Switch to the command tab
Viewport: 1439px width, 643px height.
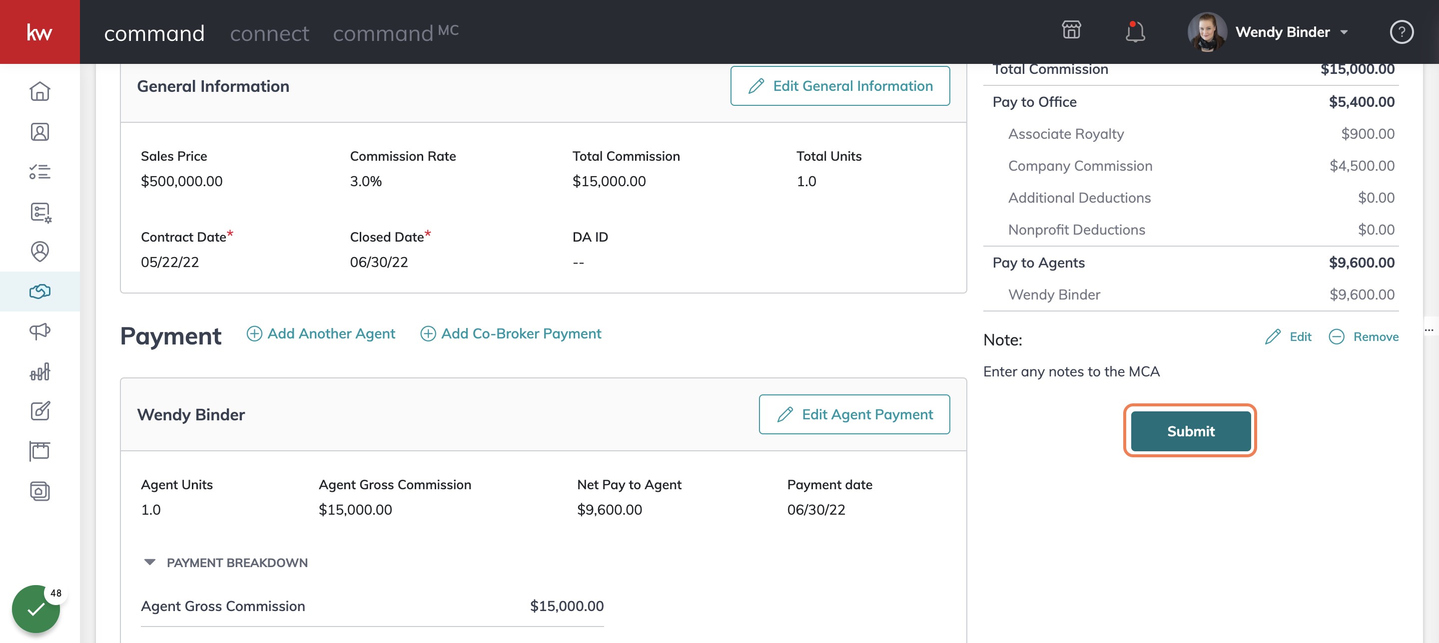tap(154, 33)
